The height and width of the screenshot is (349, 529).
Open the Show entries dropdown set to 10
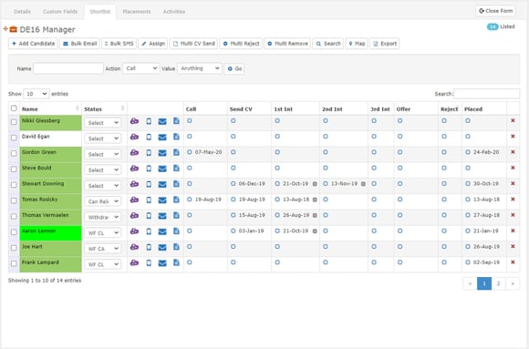(36, 94)
